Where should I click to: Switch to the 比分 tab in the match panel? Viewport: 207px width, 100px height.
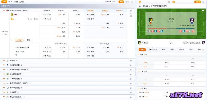172,49
